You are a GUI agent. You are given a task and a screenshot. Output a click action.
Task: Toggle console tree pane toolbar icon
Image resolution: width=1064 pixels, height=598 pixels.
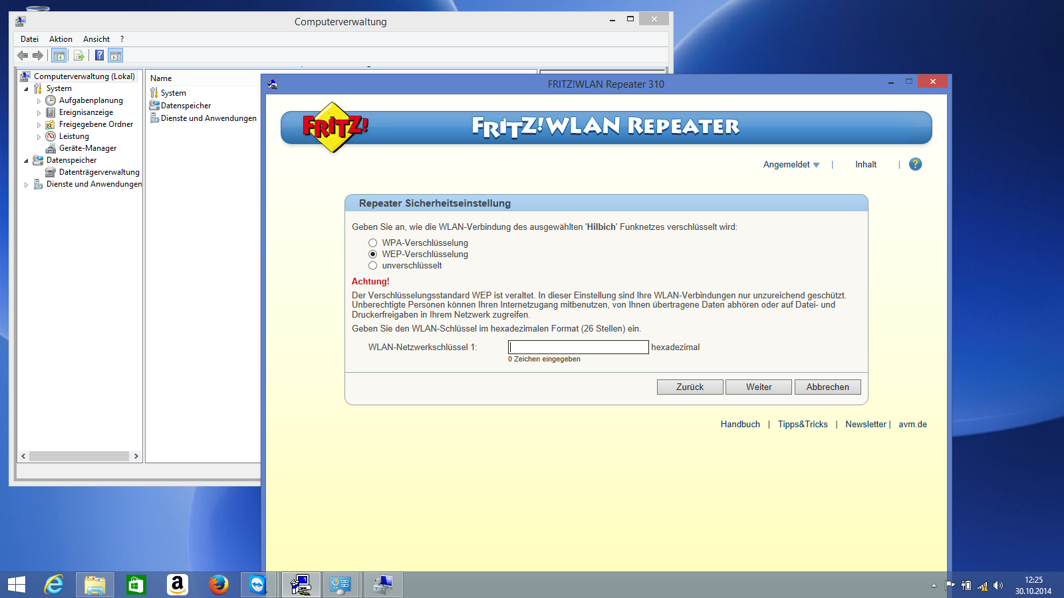(x=59, y=55)
